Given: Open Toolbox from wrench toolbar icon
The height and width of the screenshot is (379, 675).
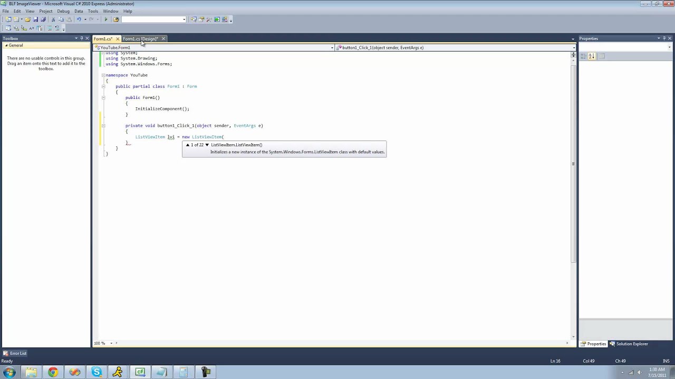Looking at the screenshot, I should pyautogui.click(x=209, y=19).
